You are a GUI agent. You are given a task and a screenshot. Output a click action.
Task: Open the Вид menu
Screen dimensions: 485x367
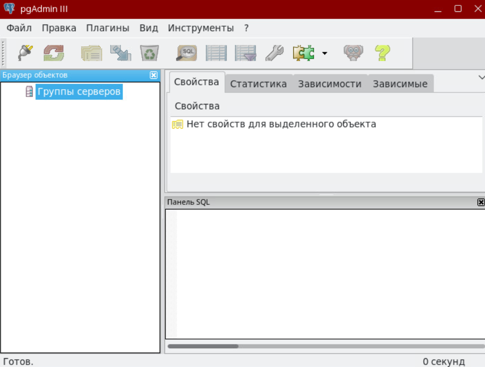click(149, 28)
